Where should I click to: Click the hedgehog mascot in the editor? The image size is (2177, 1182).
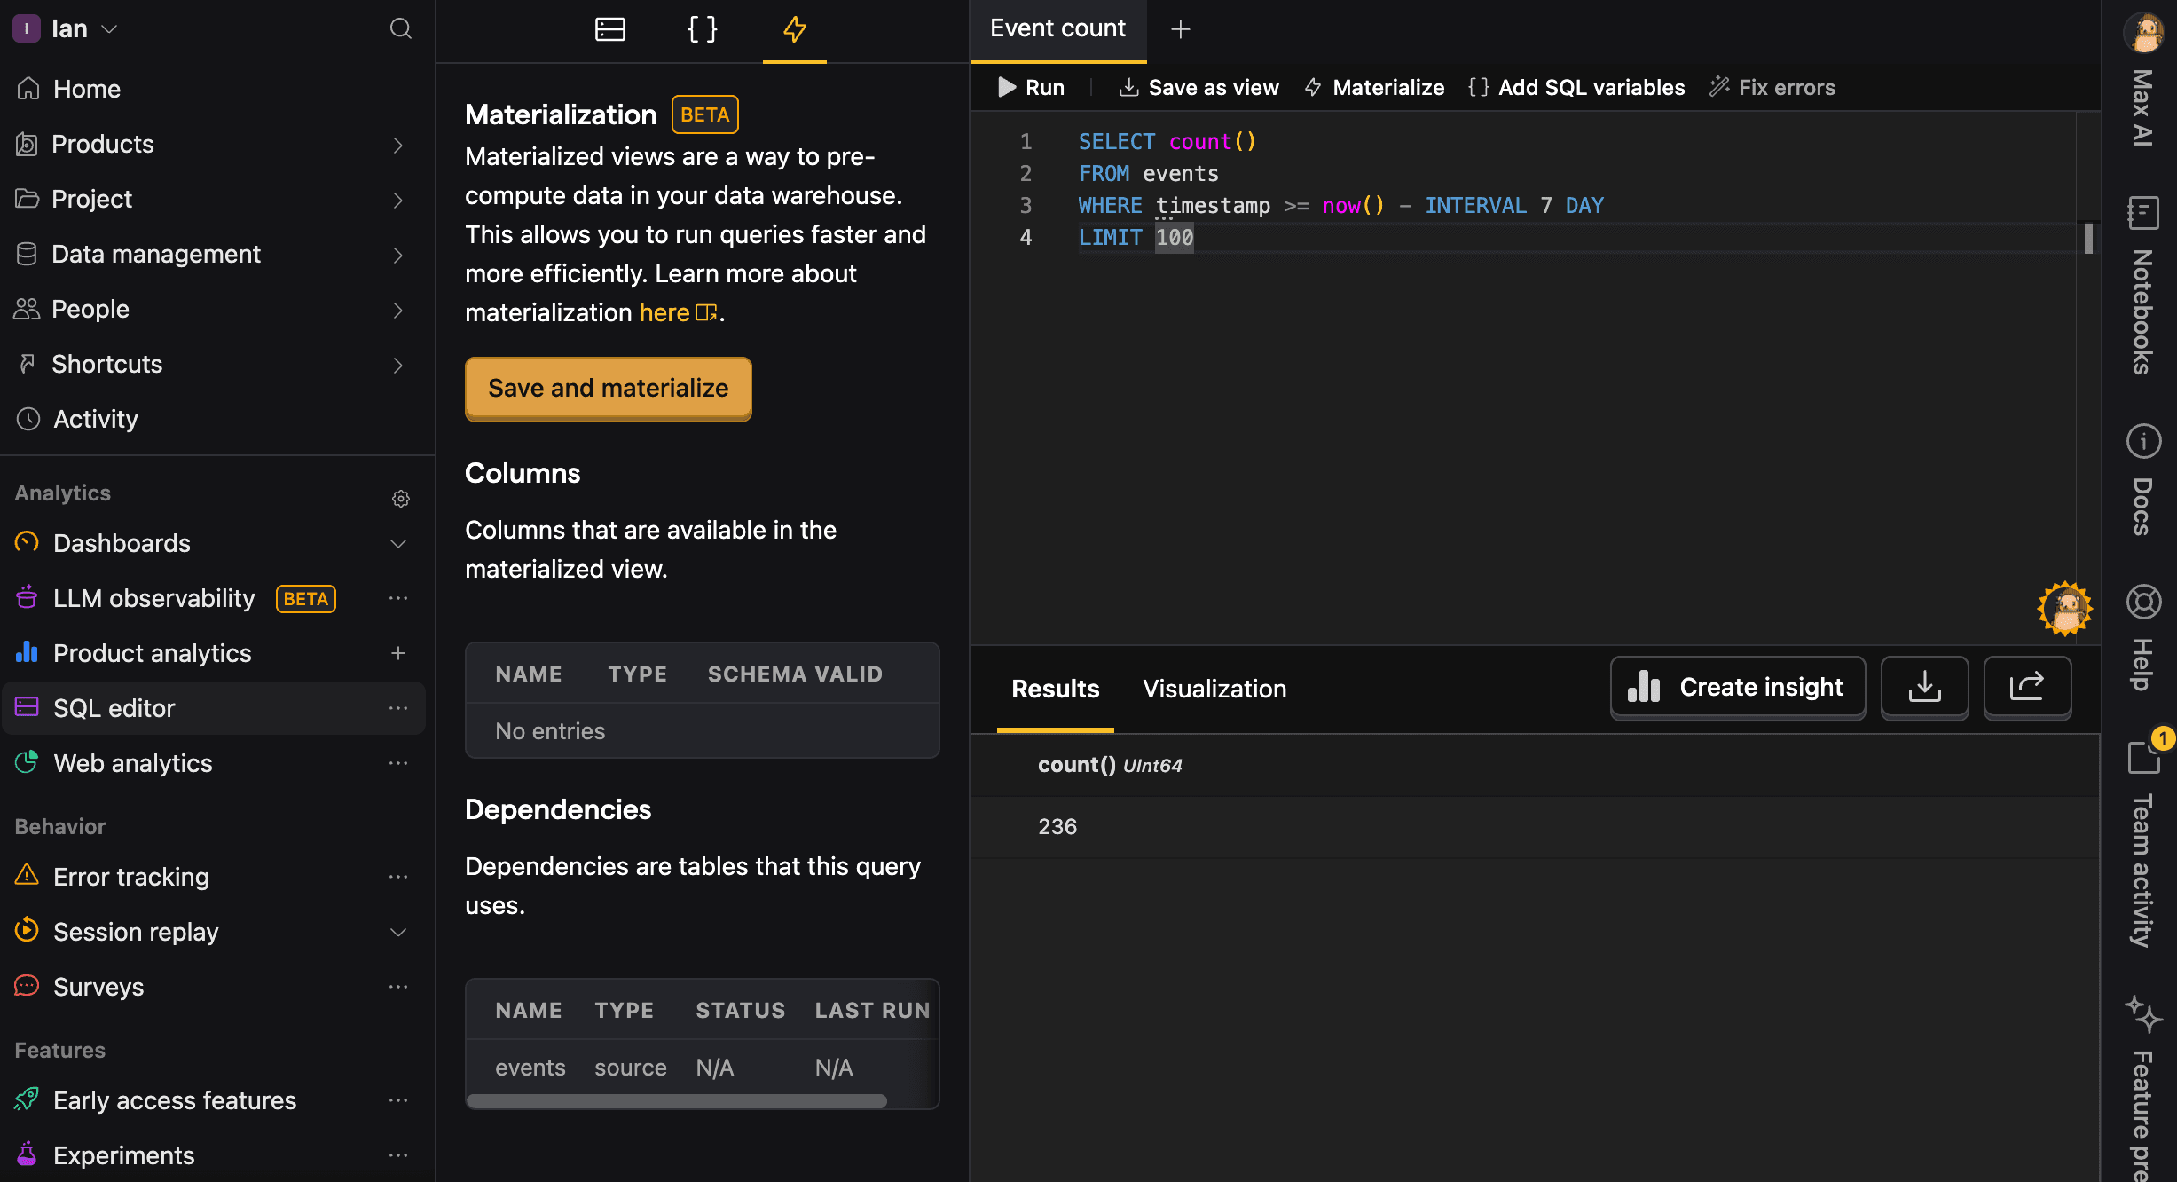(x=2065, y=609)
